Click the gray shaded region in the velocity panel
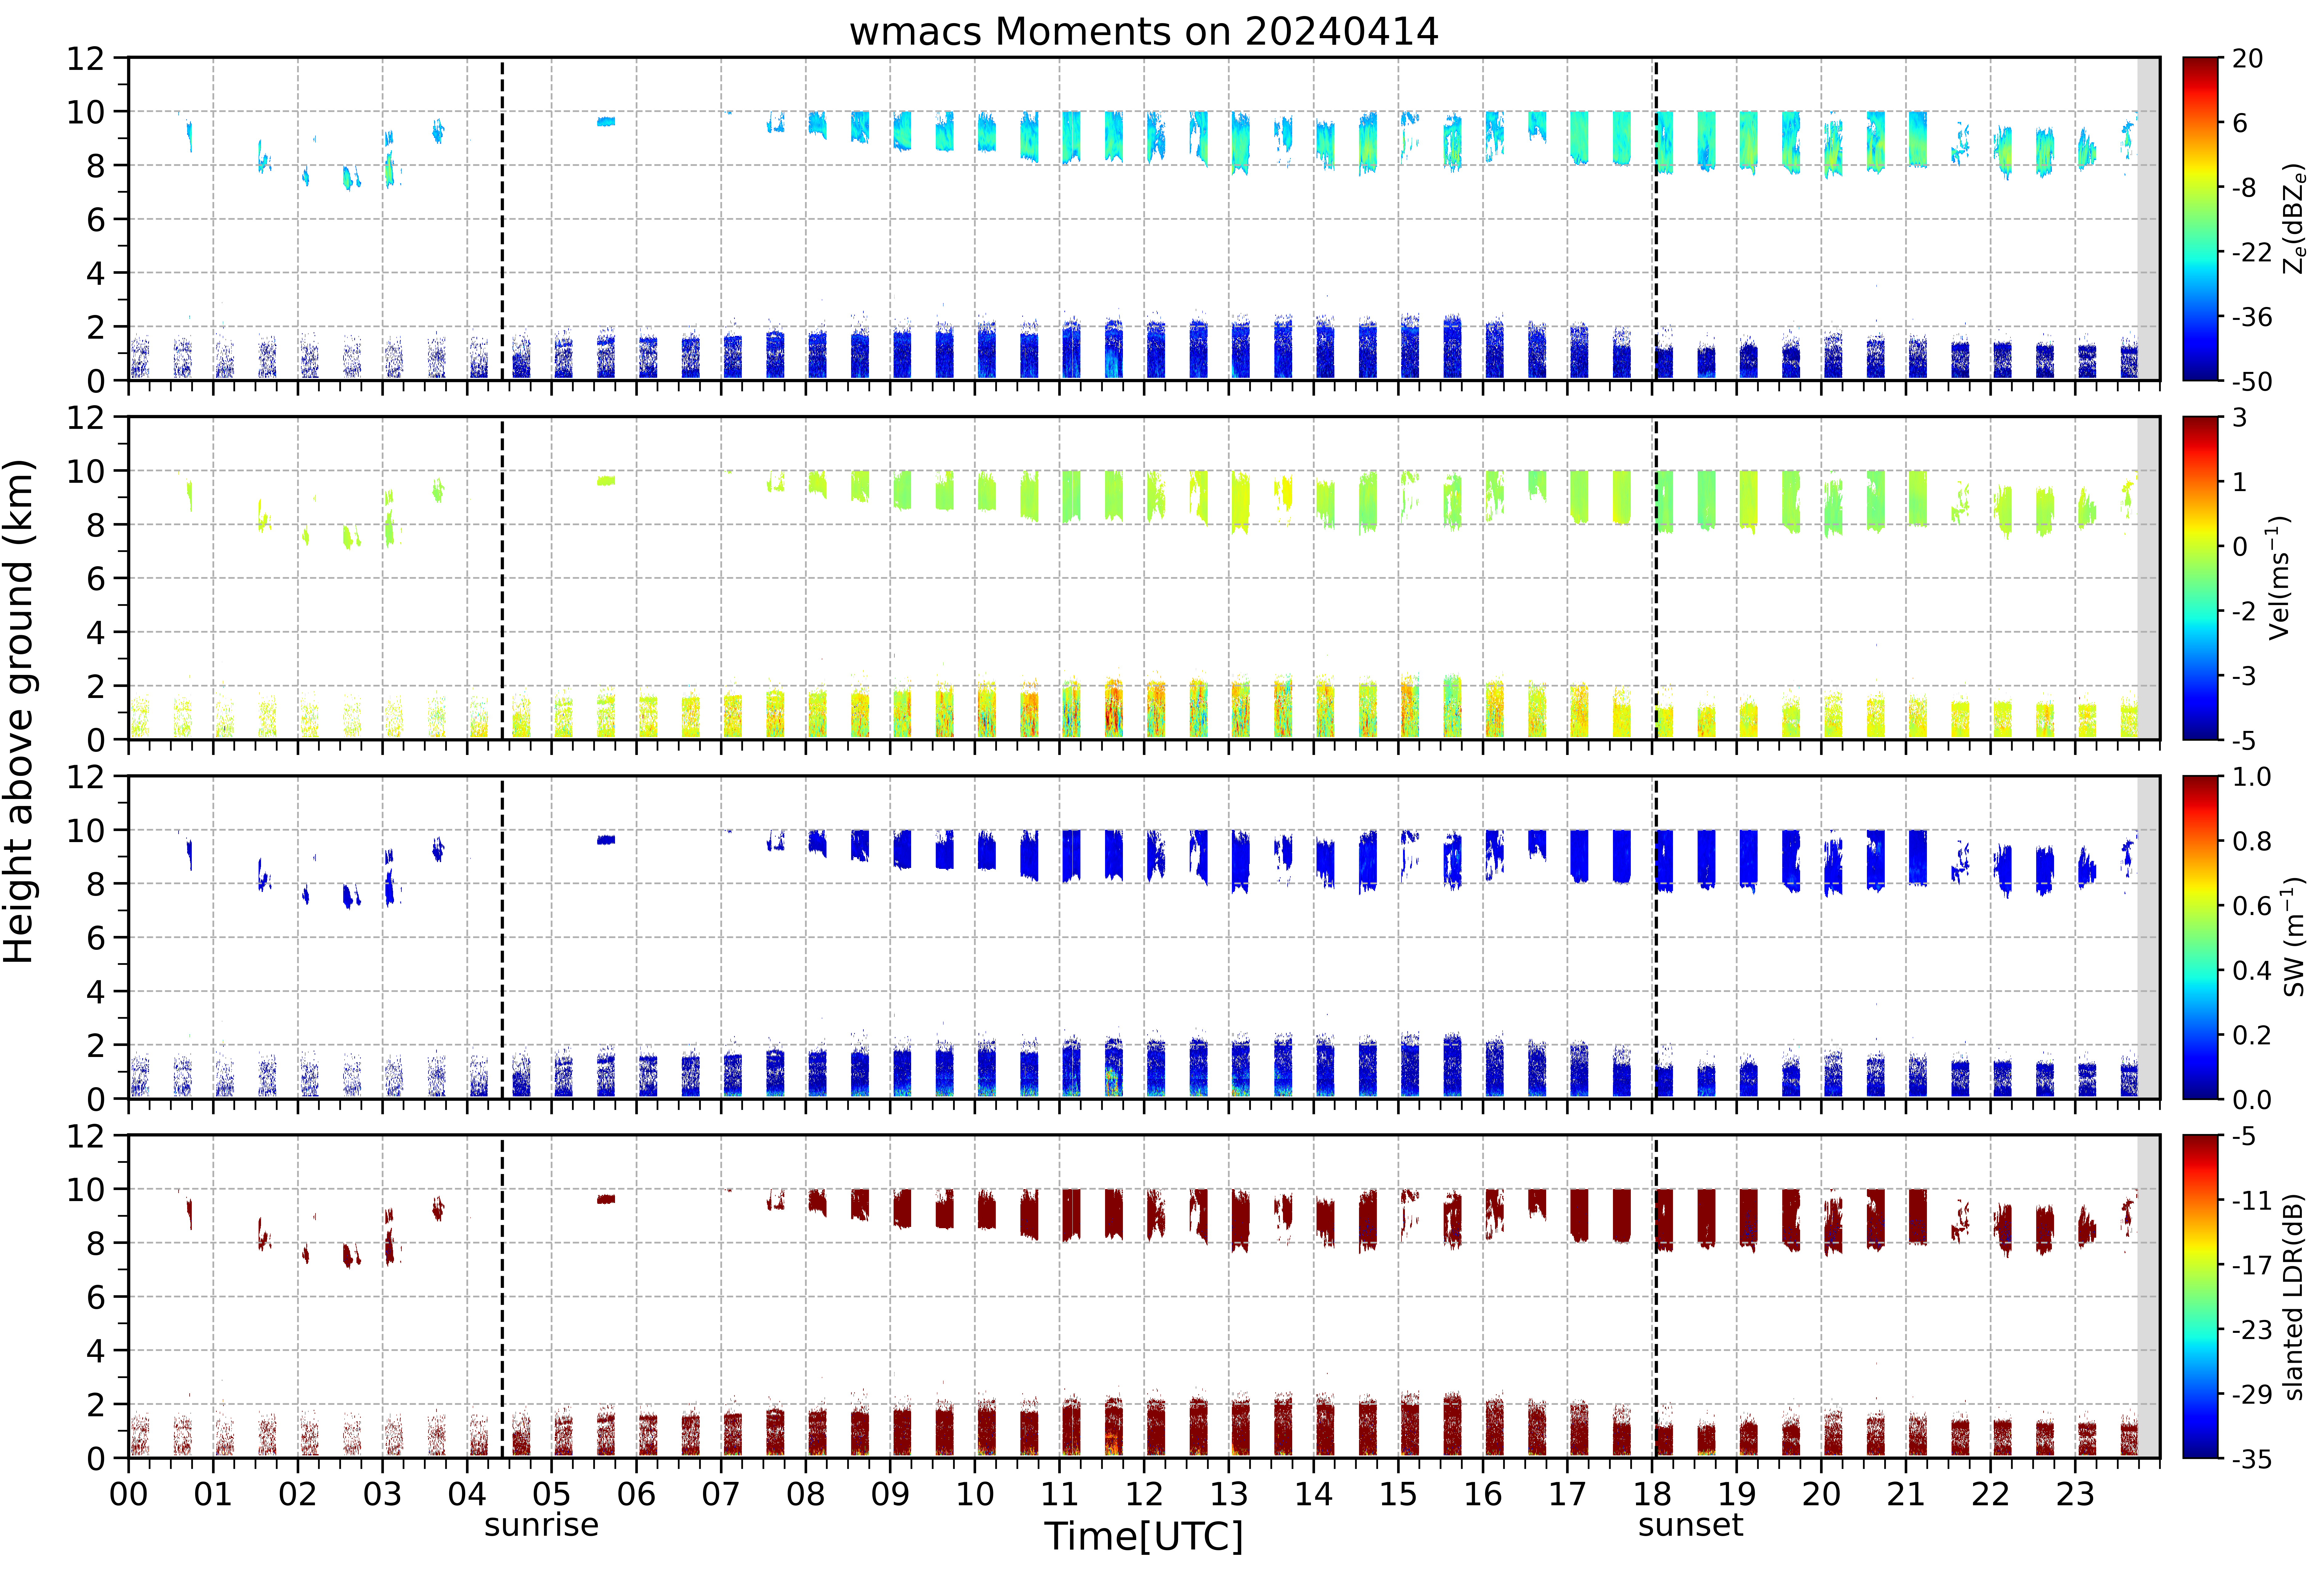The image size is (2324, 1573). [x=2148, y=578]
